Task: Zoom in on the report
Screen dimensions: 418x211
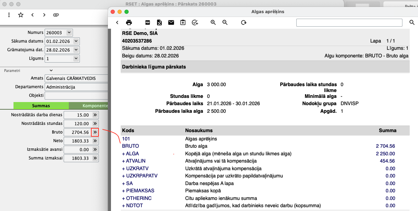Action: point(213,22)
